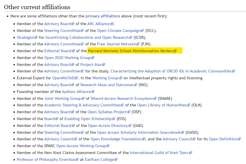Click Advisory Board link in RIO row
This screenshot has height=164, width=246.
[59, 85]
